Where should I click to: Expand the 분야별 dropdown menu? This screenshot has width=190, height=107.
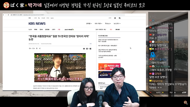click(x=89, y=24)
